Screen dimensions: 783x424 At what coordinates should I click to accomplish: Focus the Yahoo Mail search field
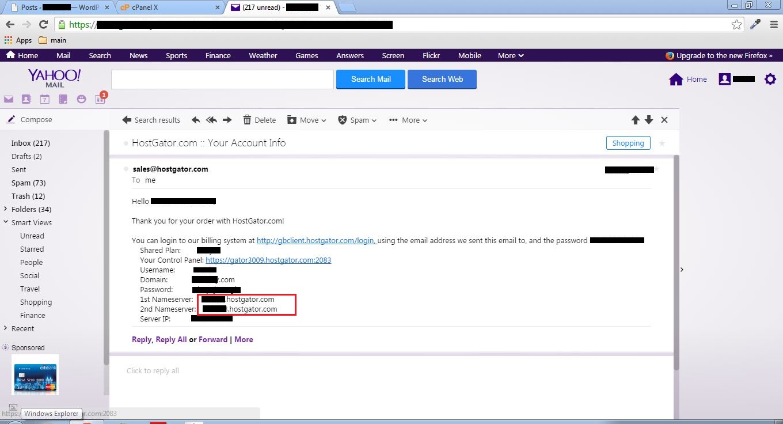(x=222, y=79)
